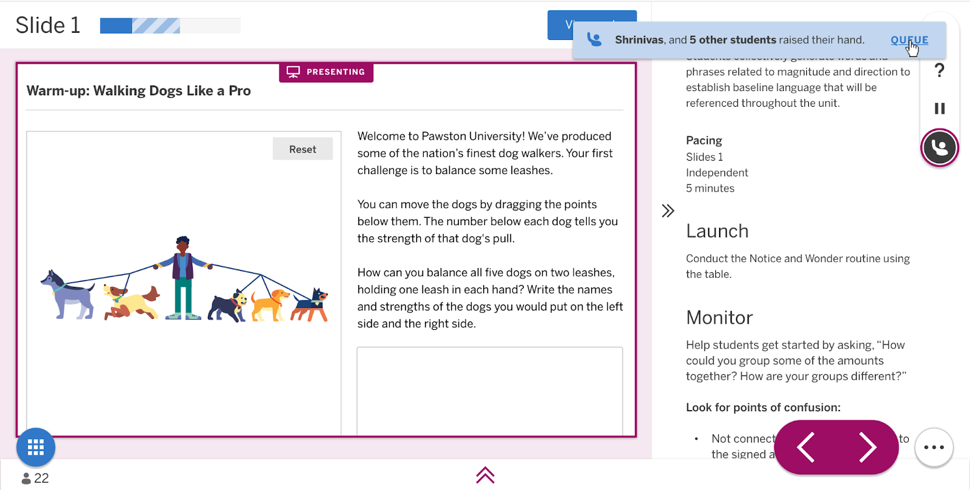Reset the dog walker activity
This screenshot has height=490, width=970.
[x=303, y=149]
